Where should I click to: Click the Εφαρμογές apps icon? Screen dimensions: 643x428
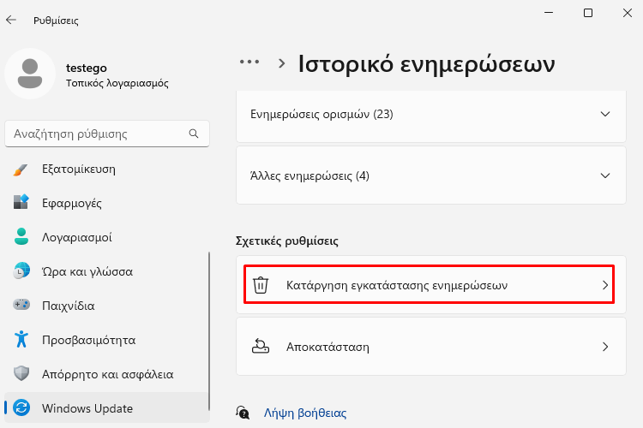pyautogui.click(x=21, y=203)
